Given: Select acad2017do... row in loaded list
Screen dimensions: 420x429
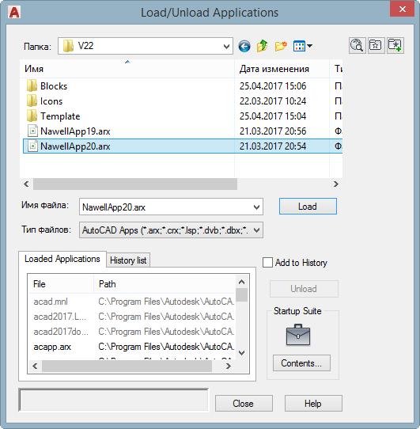Looking at the screenshot, I should [131, 332].
